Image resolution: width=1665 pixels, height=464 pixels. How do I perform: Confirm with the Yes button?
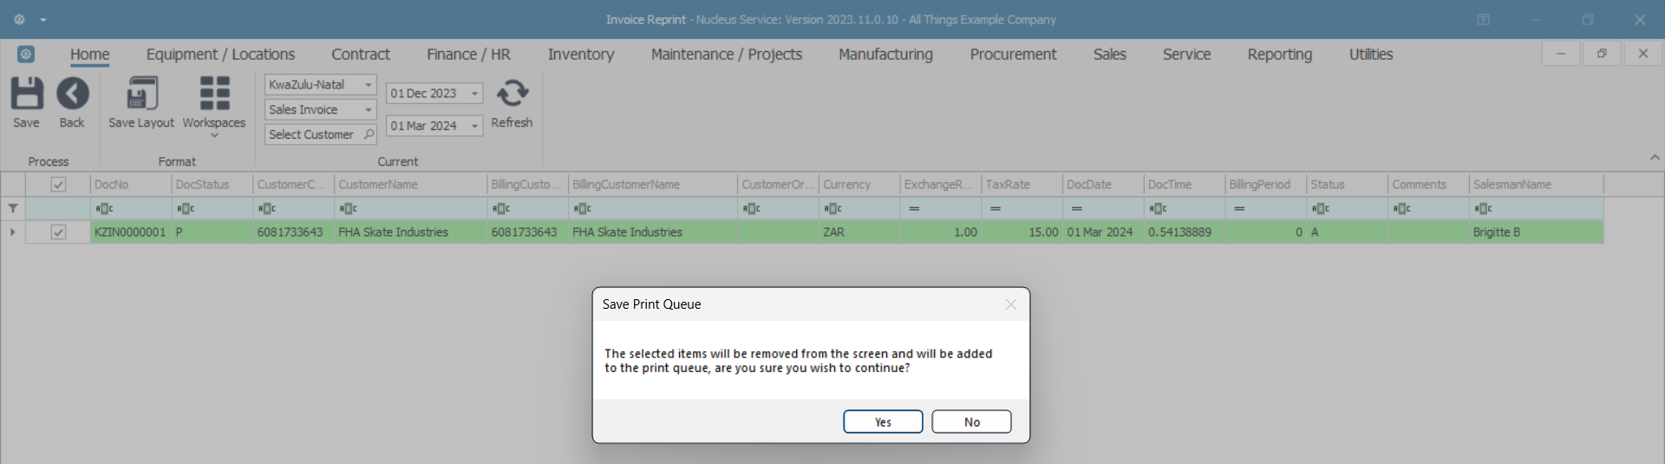pyautogui.click(x=883, y=422)
